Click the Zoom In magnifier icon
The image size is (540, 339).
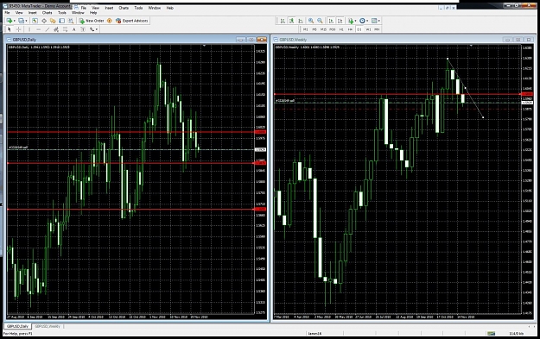pos(311,21)
